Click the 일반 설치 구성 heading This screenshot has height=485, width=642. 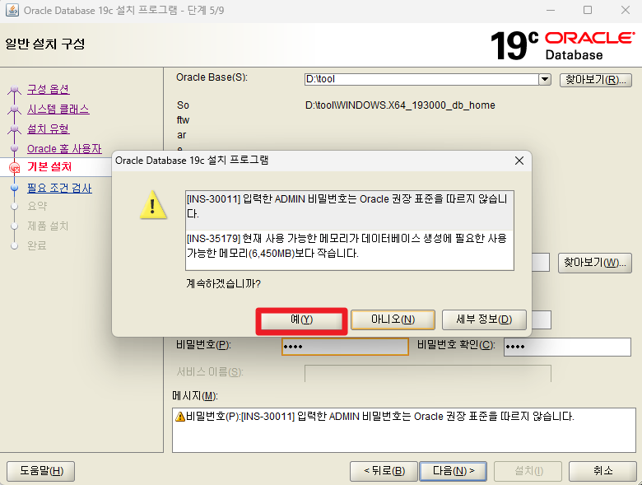click(x=45, y=44)
